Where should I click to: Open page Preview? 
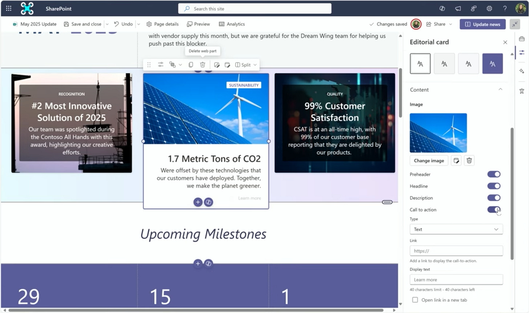pos(198,24)
